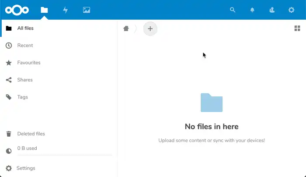Open the notifications bell
306x177 pixels.
click(252, 10)
